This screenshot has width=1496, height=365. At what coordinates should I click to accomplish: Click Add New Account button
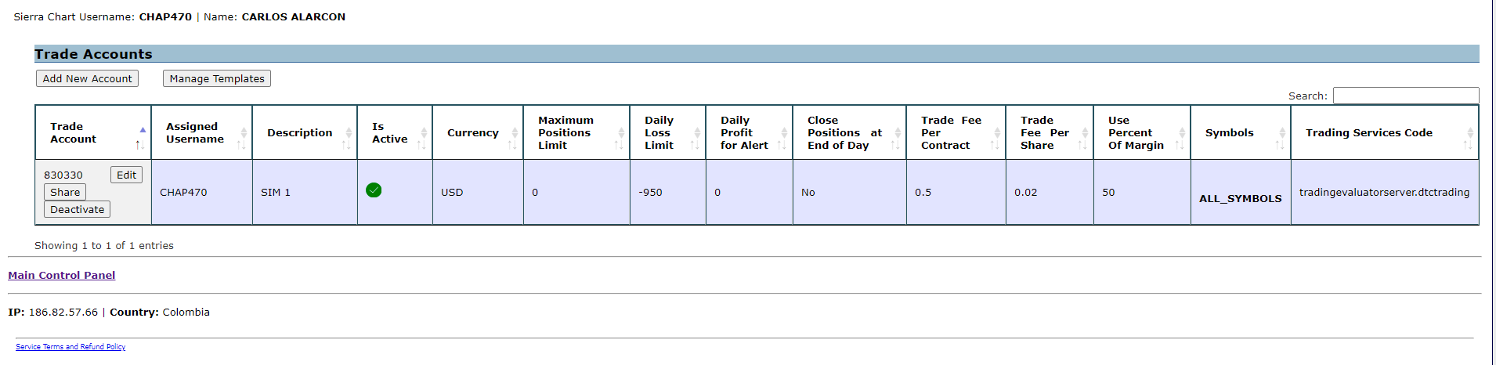pyautogui.click(x=87, y=78)
